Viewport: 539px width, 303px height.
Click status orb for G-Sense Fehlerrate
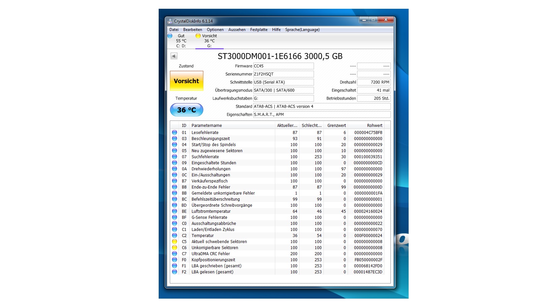click(x=175, y=217)
